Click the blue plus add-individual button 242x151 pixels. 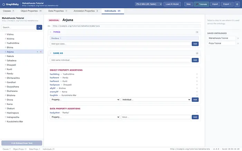39,27
